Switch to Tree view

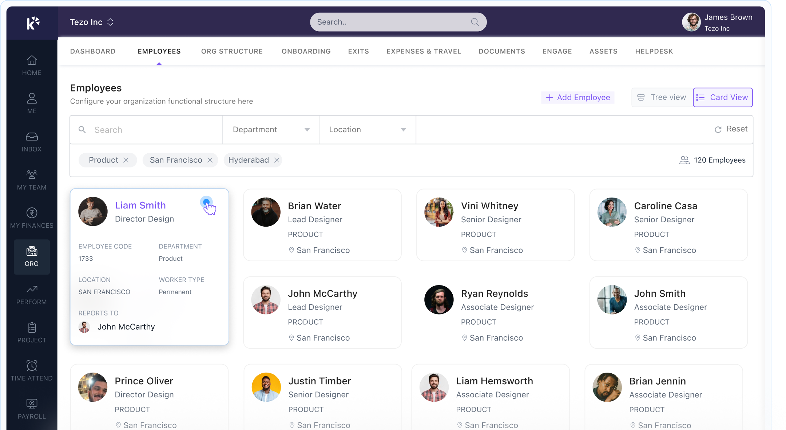point(662,97)
